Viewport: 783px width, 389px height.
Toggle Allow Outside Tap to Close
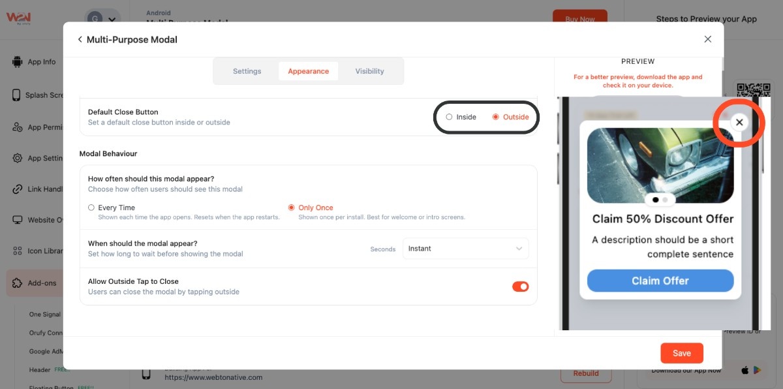click(520, 287)
